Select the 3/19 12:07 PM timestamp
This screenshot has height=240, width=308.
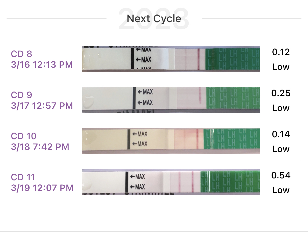point(42,188)
